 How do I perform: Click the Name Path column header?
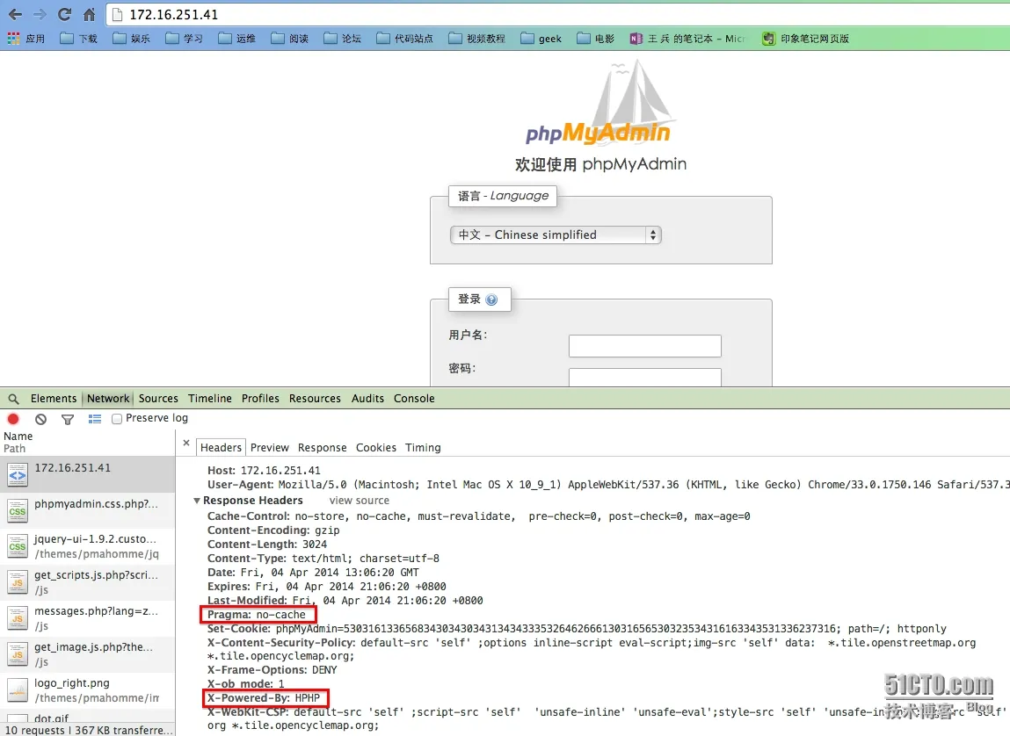[x=88, y=442]
